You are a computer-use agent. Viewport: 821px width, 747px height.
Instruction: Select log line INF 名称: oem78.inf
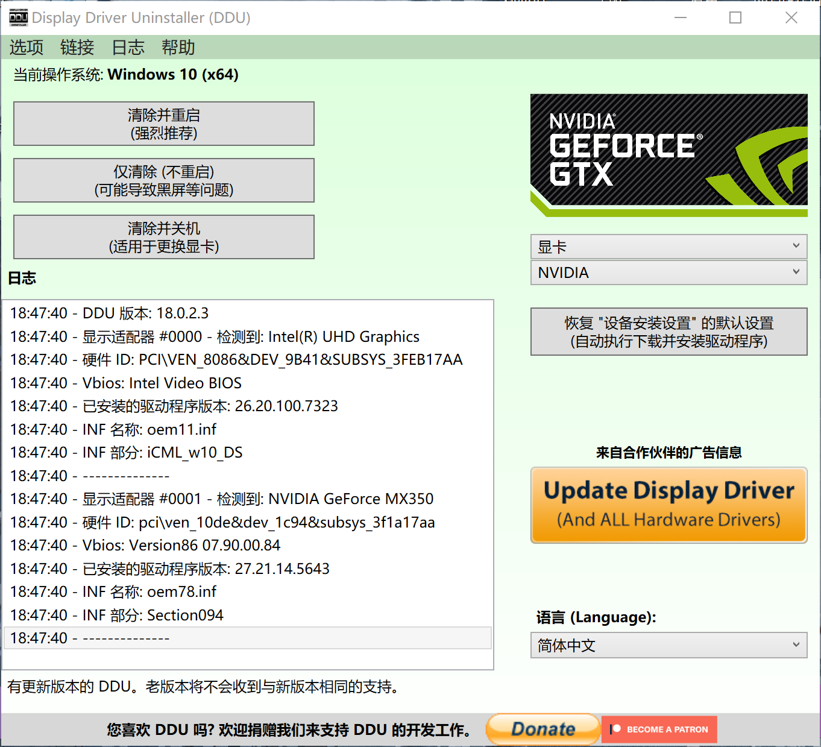click(x=248, y=591)
